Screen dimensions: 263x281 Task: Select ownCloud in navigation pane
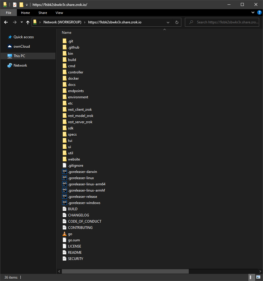19,46
